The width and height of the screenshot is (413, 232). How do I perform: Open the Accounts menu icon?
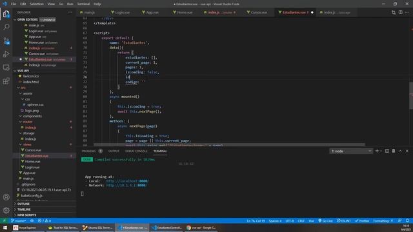click(6, 197)
